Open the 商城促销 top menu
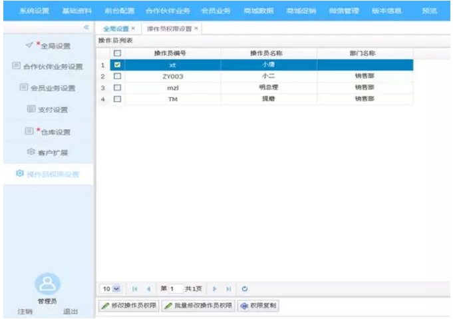 301,11
